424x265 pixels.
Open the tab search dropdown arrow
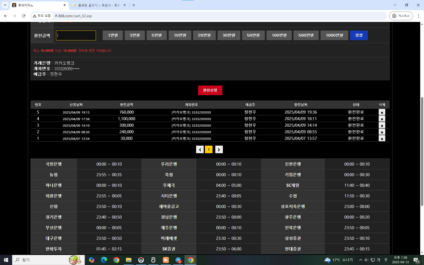click(x=5, y=5)
